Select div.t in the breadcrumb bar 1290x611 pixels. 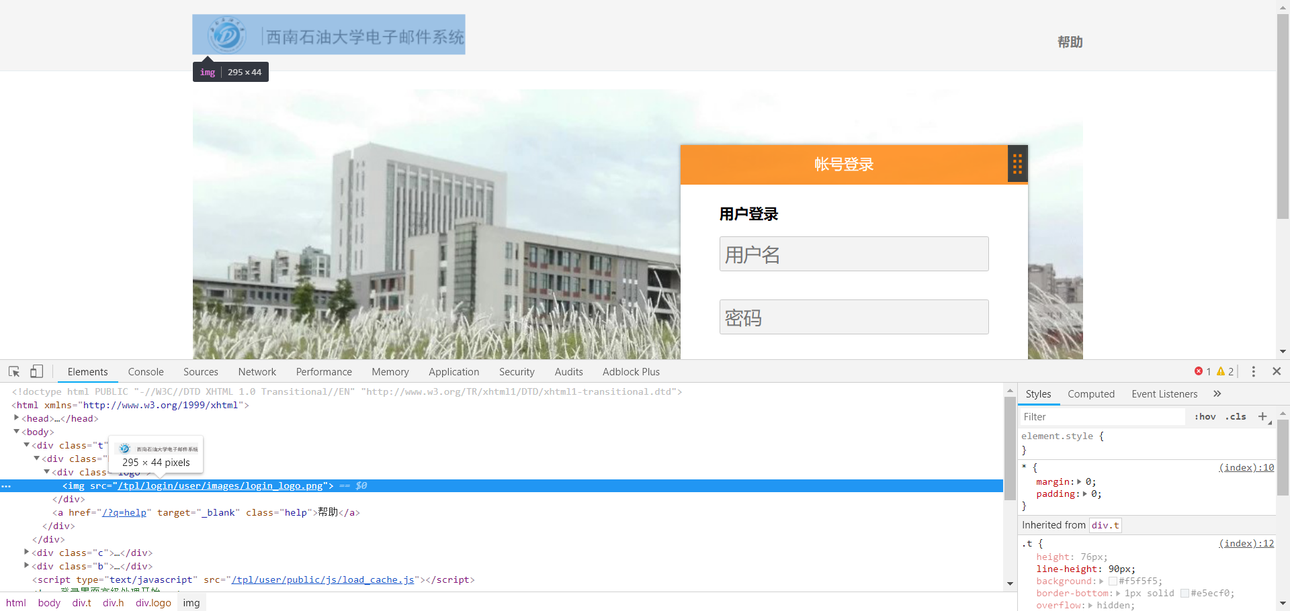click(82, 603)
